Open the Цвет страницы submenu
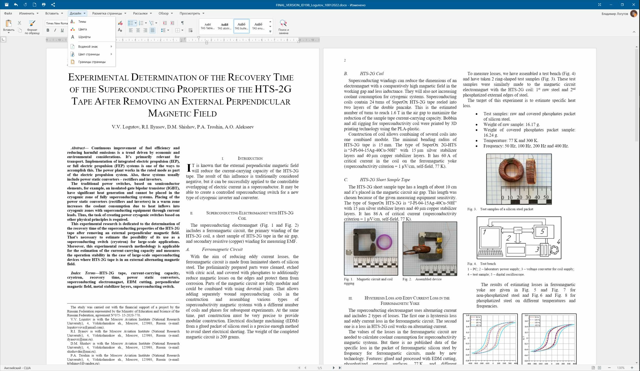 [x=91, y=54]
